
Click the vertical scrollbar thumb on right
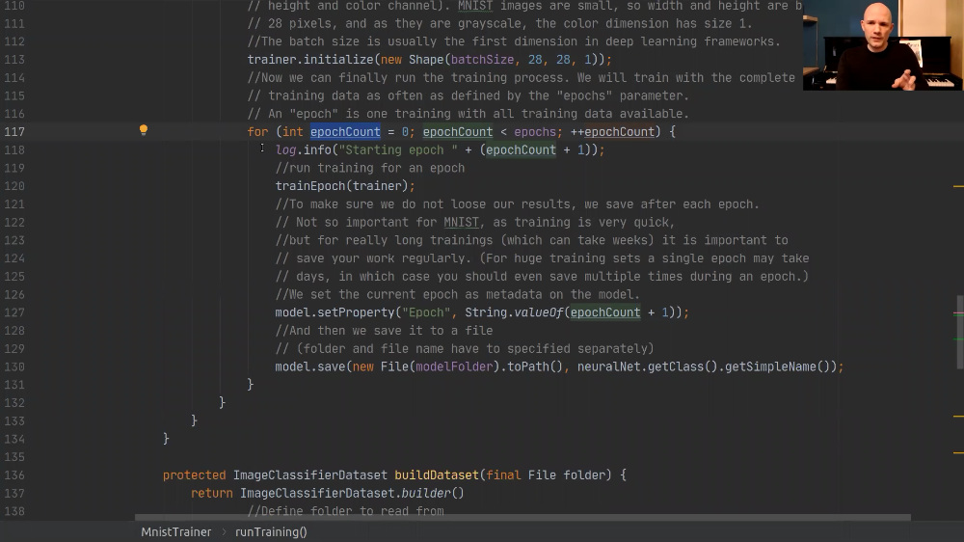pyautogui.click(x=959, y=332)
